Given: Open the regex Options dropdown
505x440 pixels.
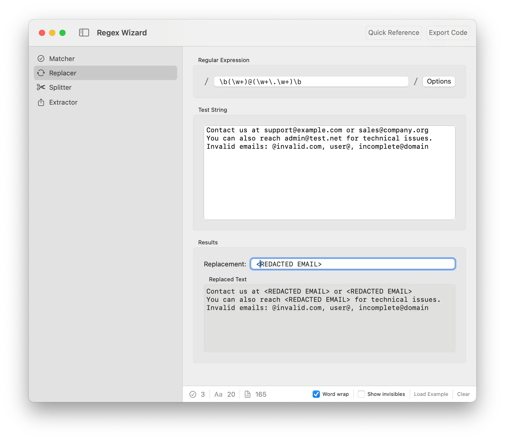Looking at the screenshot, I should [439, 82].
